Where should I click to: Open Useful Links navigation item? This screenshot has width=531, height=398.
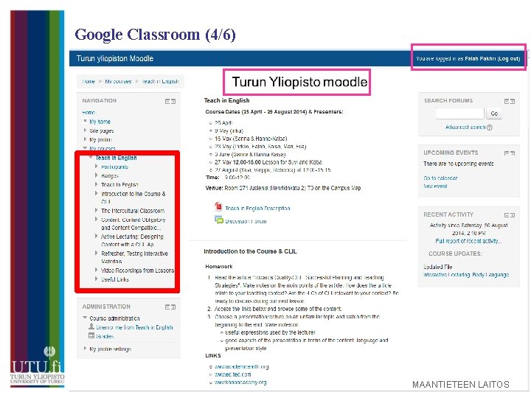(115, 279)
